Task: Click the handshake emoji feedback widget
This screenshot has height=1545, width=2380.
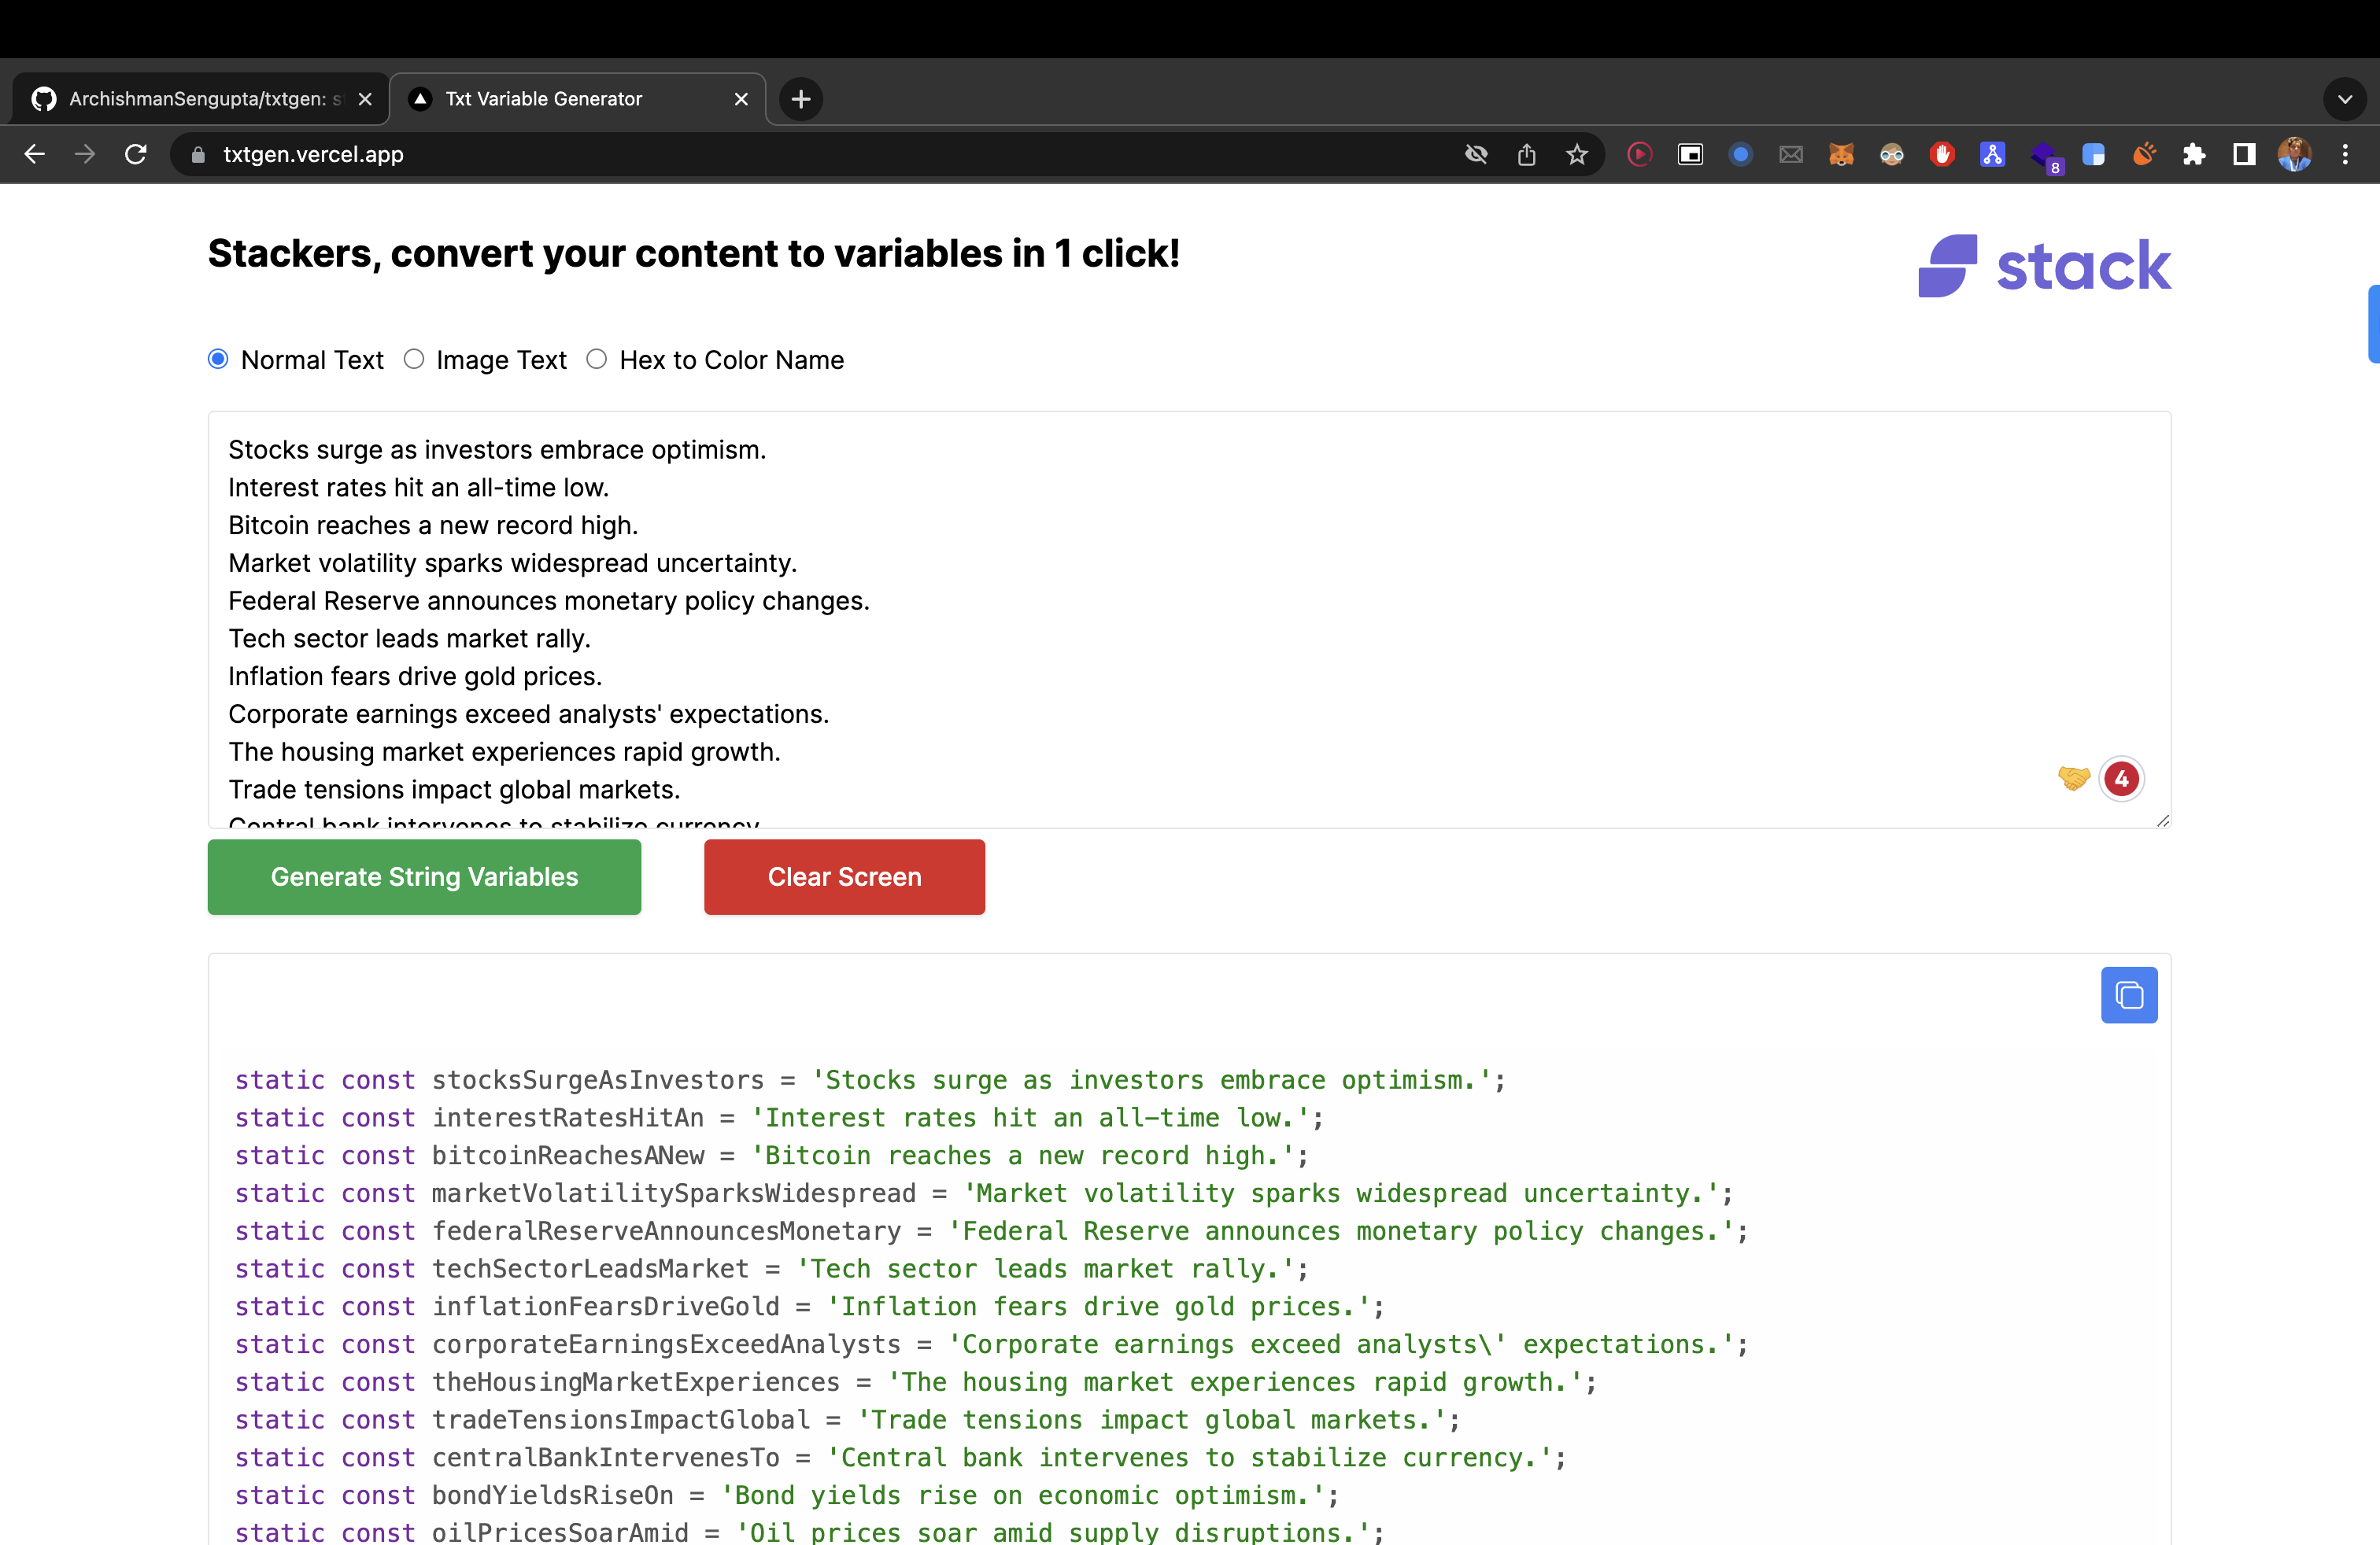Action: tap(2074, 780)
